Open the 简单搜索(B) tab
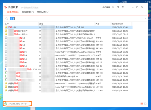The image size is (151, 110). 13,12
